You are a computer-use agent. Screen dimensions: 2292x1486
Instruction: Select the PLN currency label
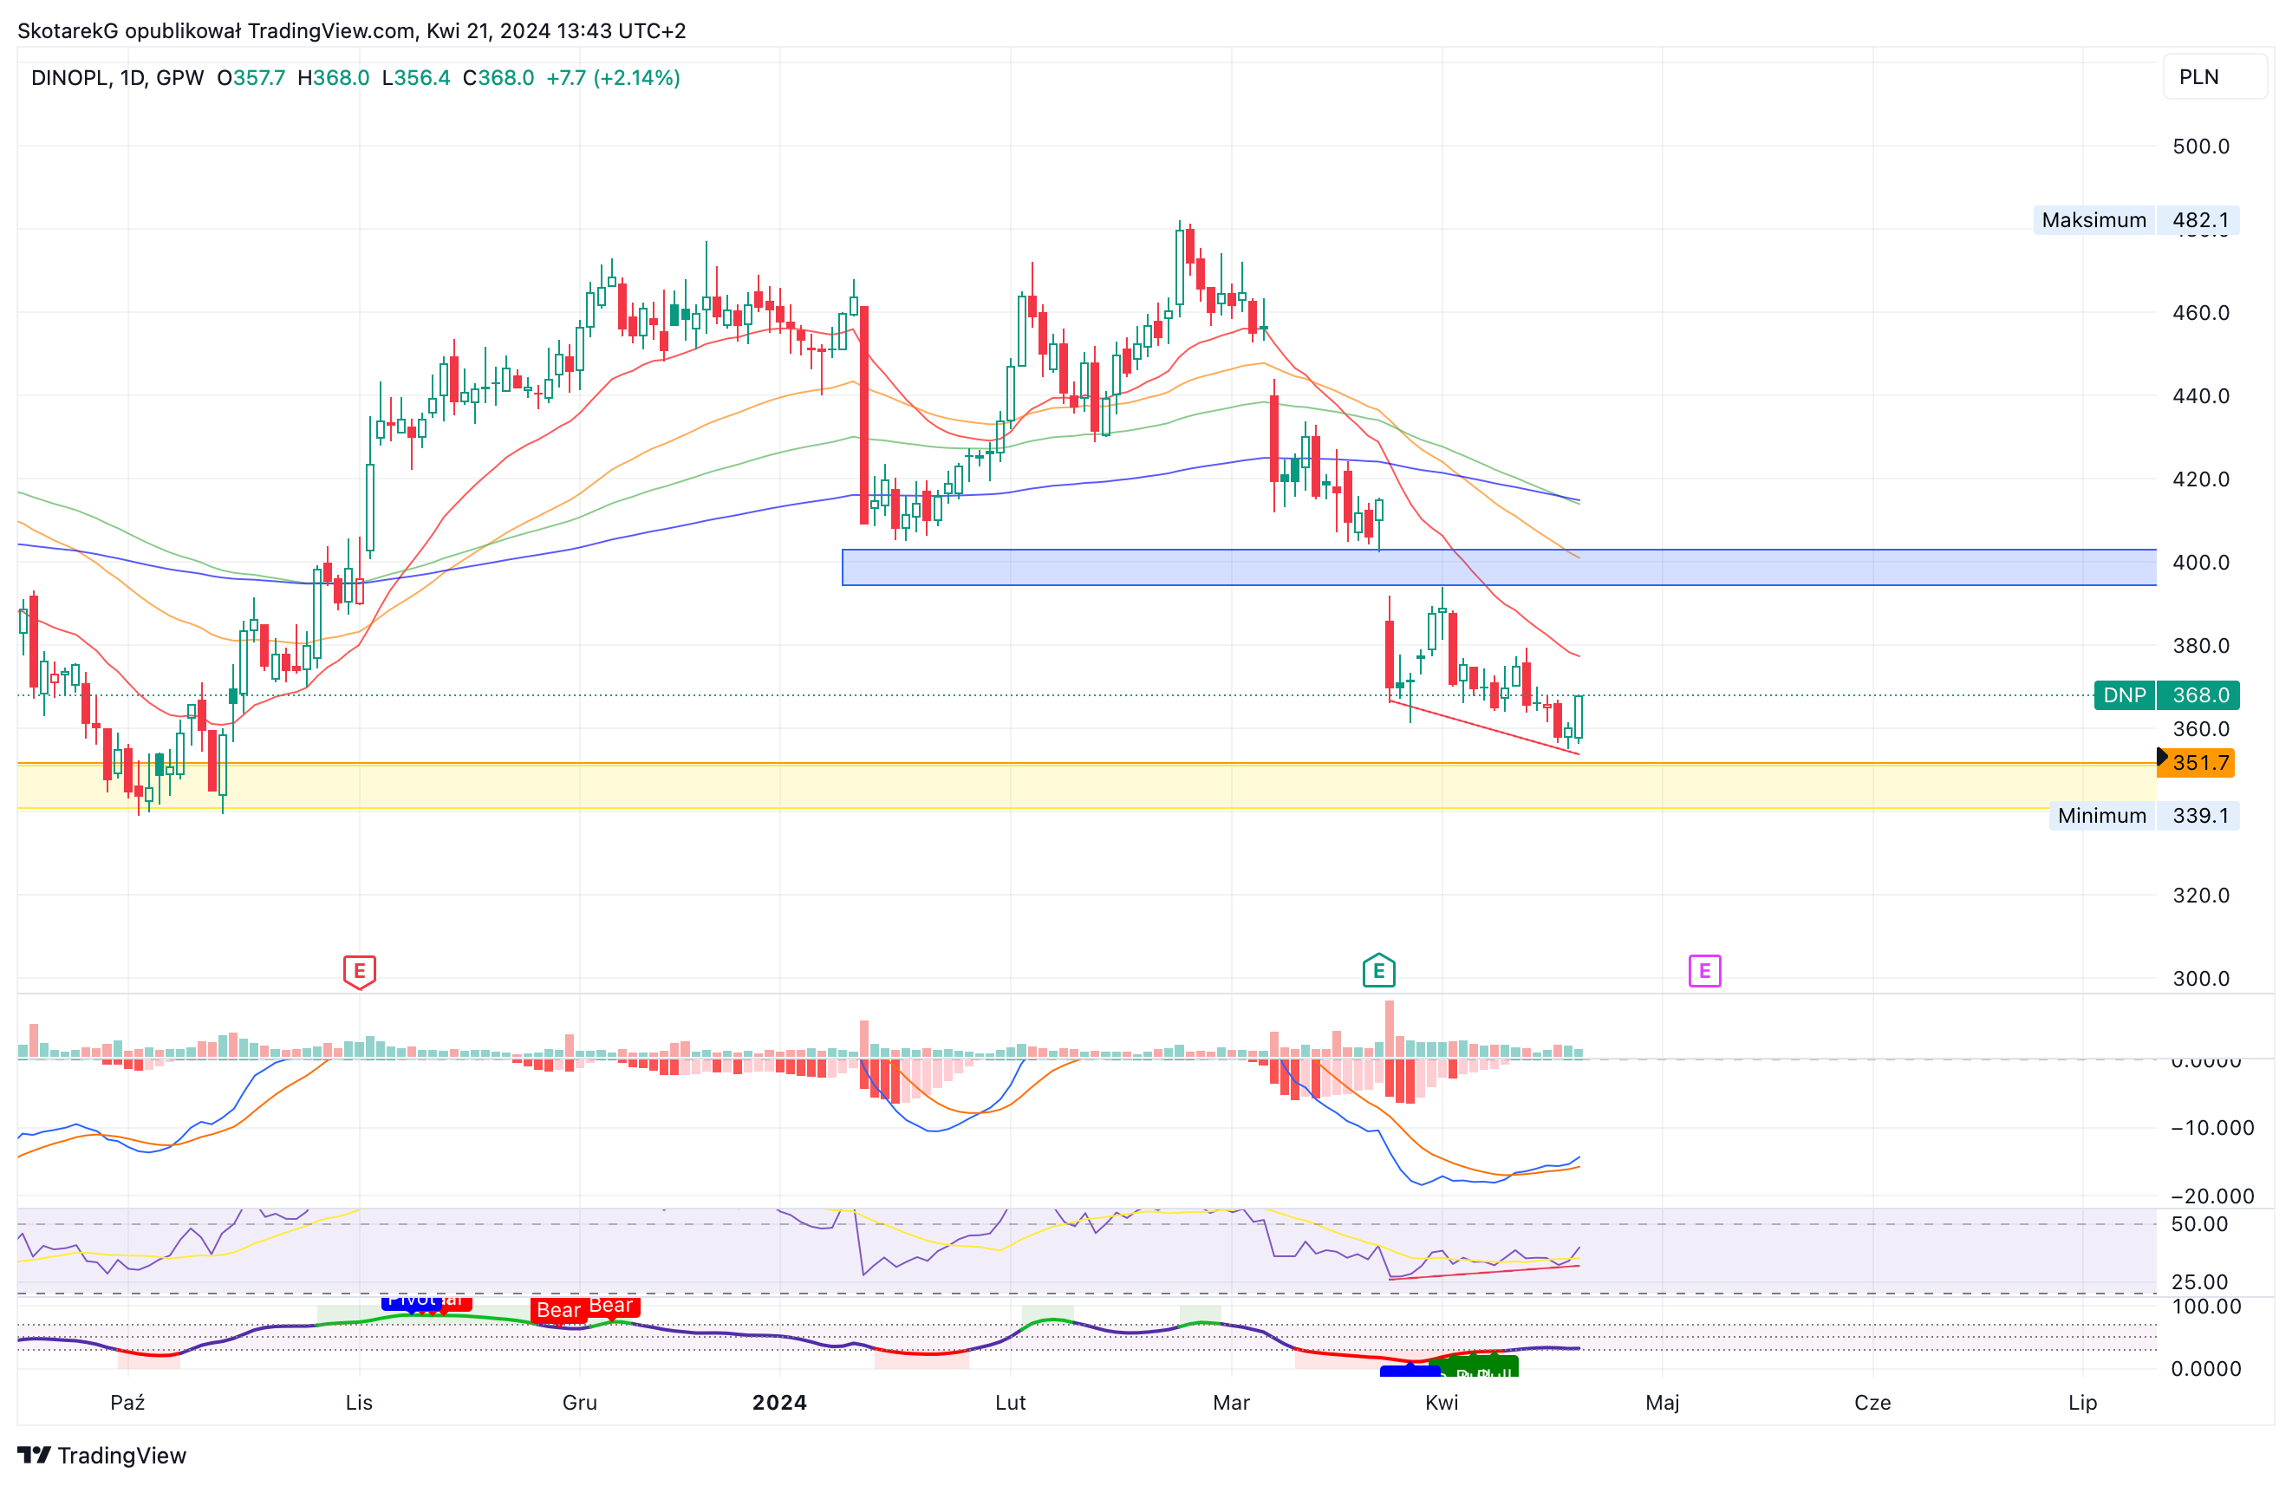coord(2215,77)
